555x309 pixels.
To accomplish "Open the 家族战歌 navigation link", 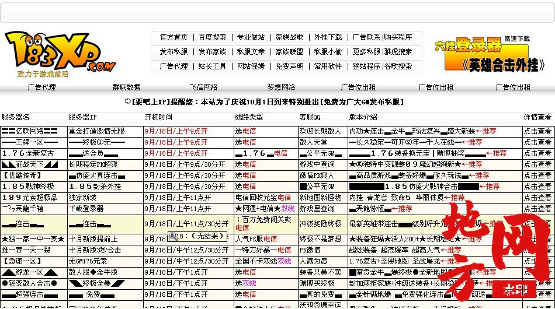I will (x=289, y=37).
